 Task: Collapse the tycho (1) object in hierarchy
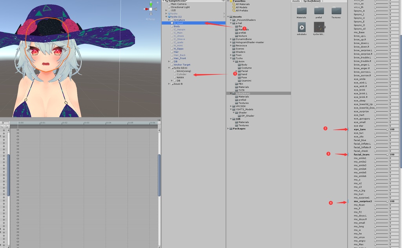(166, 17)
